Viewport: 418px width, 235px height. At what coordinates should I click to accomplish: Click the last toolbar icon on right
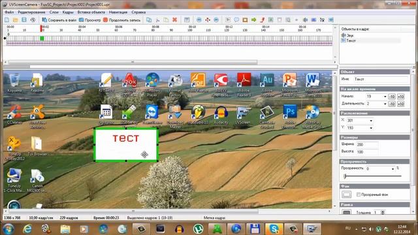pyautogui.click(x=331, y=20)
